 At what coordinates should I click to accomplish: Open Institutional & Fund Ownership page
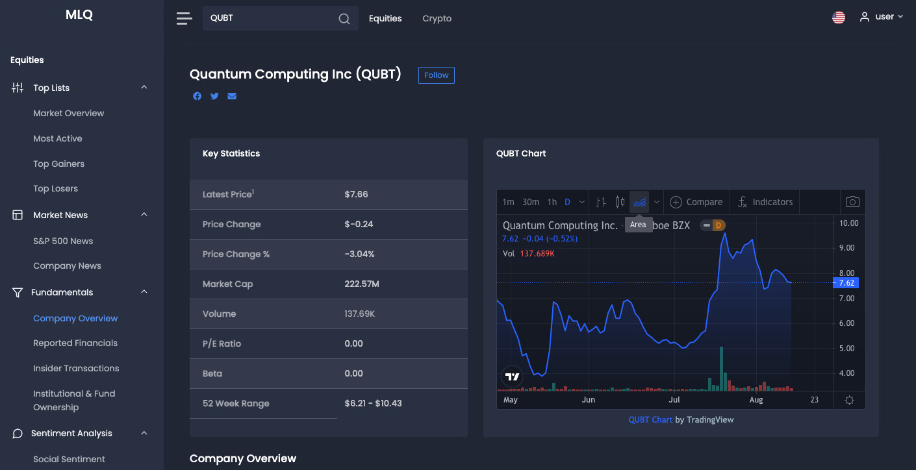click(x=74, y=401)
